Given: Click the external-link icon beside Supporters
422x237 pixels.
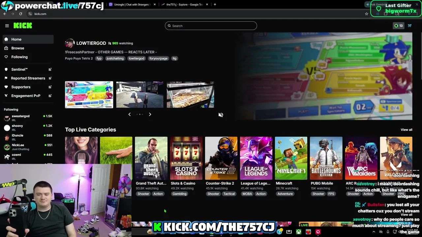Looking at the screenshot, I should point(50,87).
